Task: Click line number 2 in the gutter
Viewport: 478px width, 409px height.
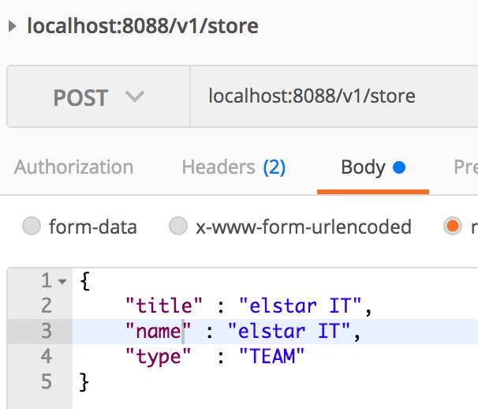Action: pyautogui.click(x=47, y=306)
